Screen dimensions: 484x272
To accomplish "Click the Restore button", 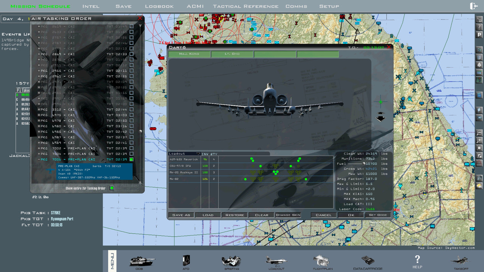I will tap(235, 215).
